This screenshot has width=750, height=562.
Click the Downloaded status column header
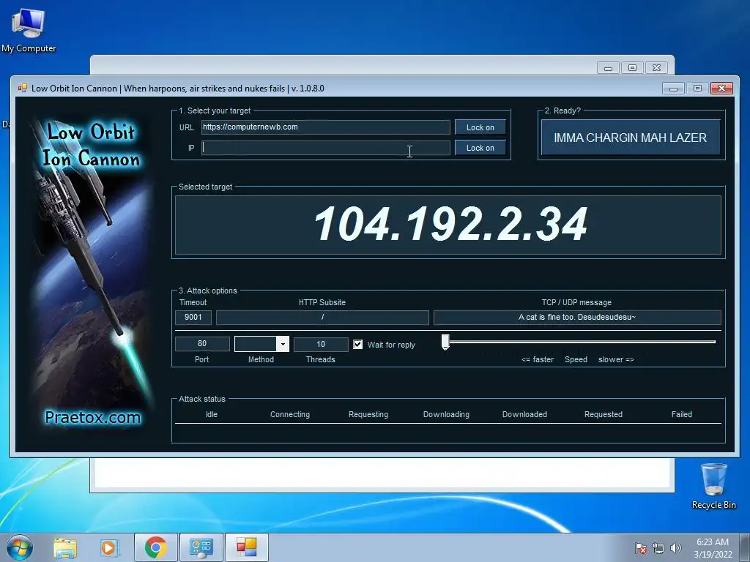[524, 414]
